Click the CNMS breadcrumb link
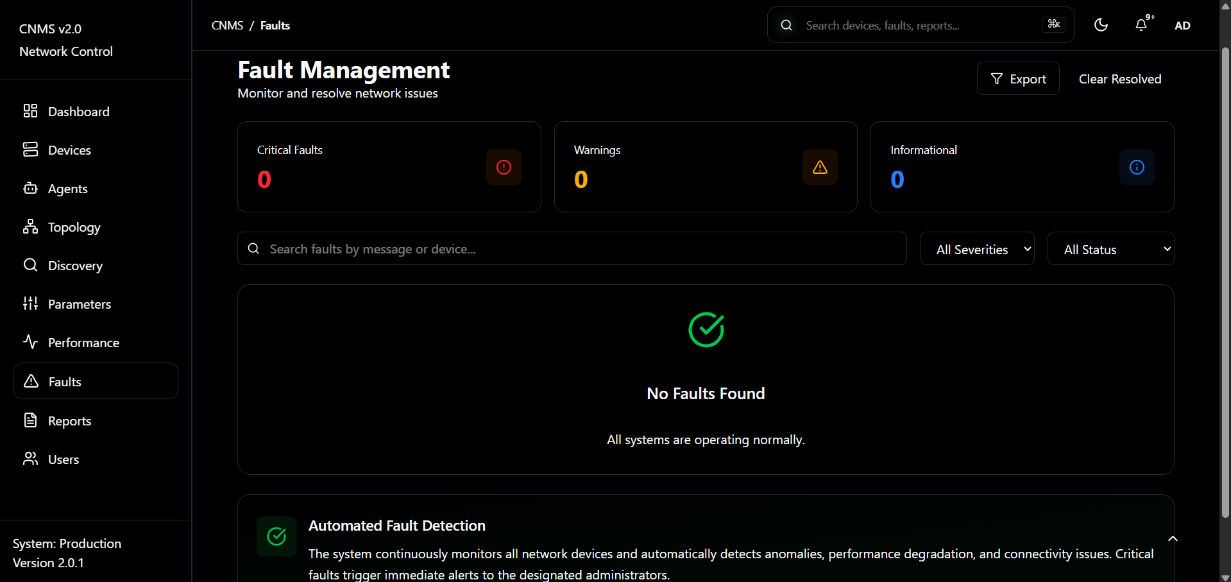Viewport: 1231px width, 582px height. coord(227,26)
